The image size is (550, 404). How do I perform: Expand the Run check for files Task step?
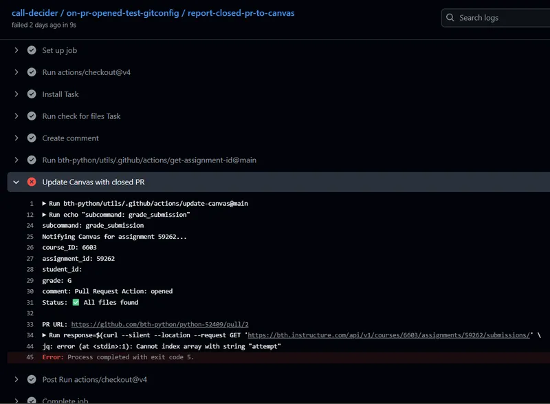click(16, 116)
